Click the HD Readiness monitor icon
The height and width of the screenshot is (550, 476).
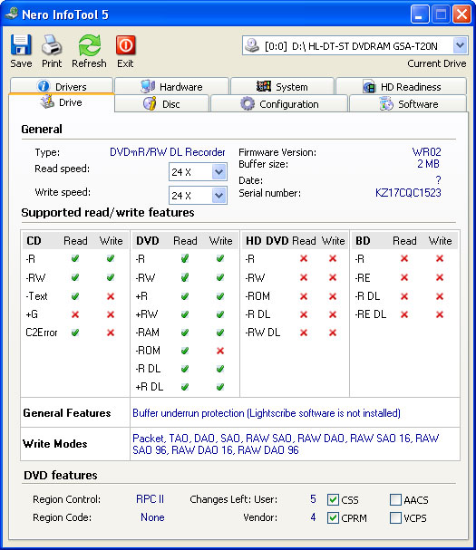[369, 86]
